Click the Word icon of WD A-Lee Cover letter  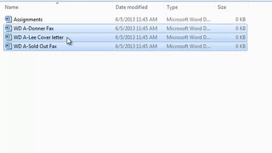8,37
